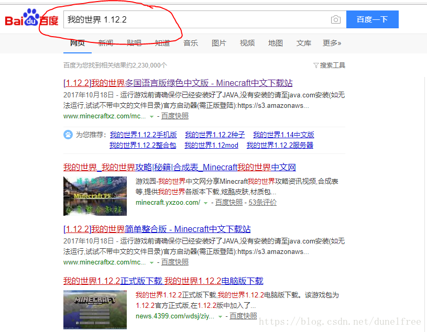Viewport: 427px width, 332px height.
Task: Click the 百度一下 search button
Action: (x=373, y=19)
